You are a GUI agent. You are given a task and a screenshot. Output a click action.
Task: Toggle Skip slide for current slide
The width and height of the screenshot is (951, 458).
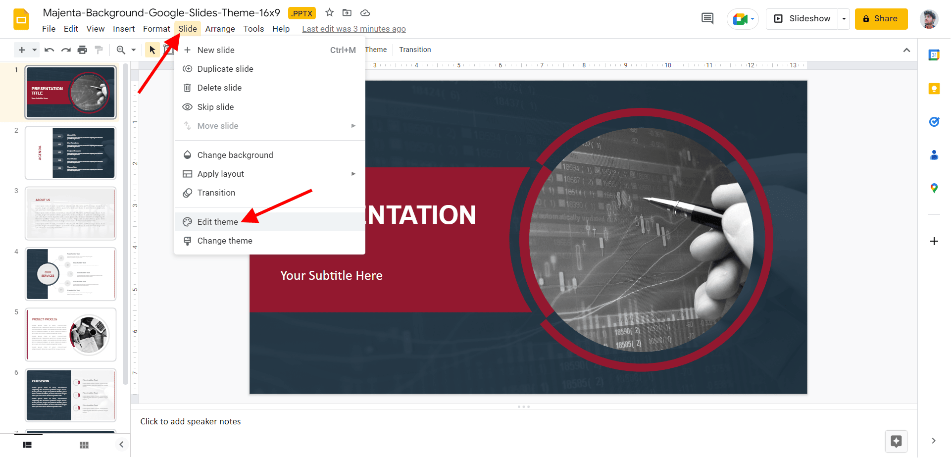coord(216,107)
